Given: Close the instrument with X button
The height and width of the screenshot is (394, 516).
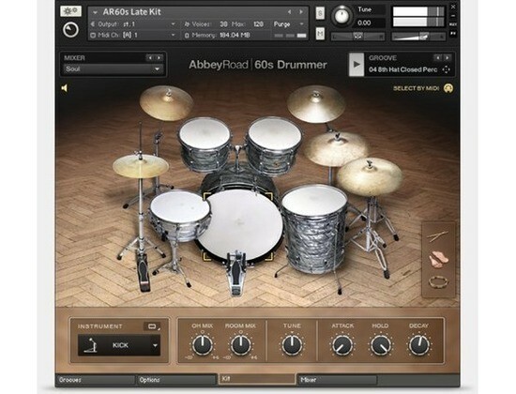Looking at the screenshot, I should pos(453,7).
